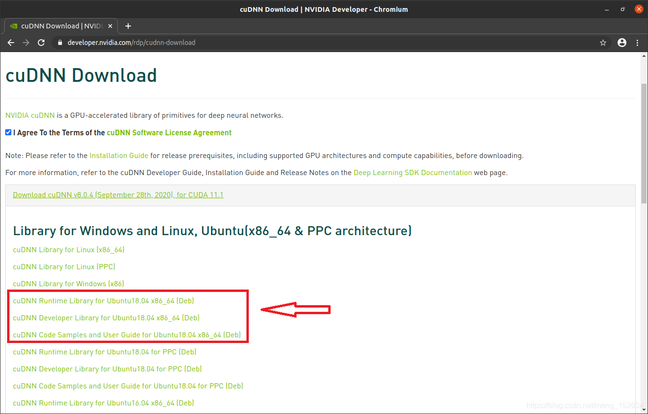Download cuDNN Developer Library Ubuntu18.04 for PPC

[107, 369]
